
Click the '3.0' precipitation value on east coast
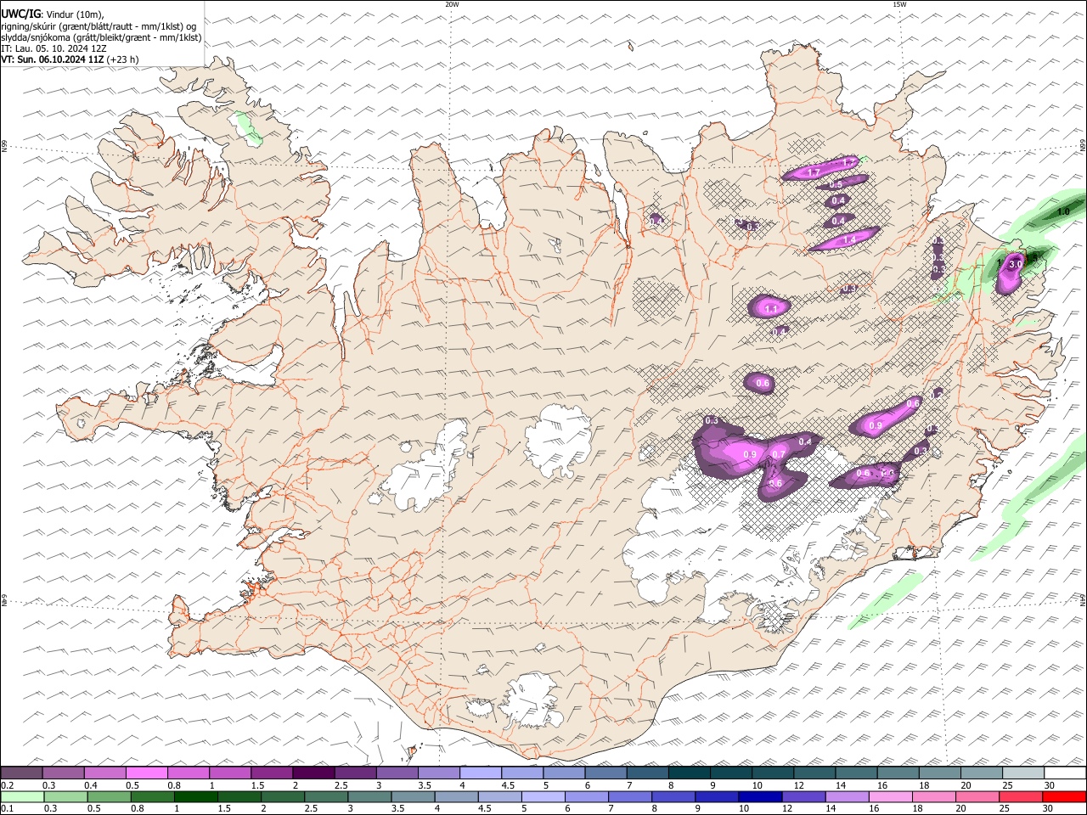click(1015, 265)
